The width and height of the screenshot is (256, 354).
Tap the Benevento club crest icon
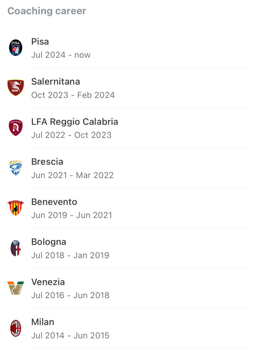click(x=16, y=208)
